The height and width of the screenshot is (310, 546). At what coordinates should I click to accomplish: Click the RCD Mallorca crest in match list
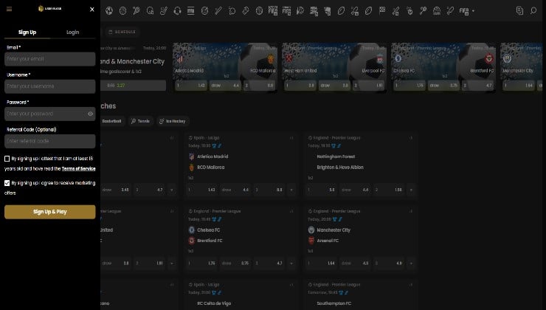pos(191,168)
